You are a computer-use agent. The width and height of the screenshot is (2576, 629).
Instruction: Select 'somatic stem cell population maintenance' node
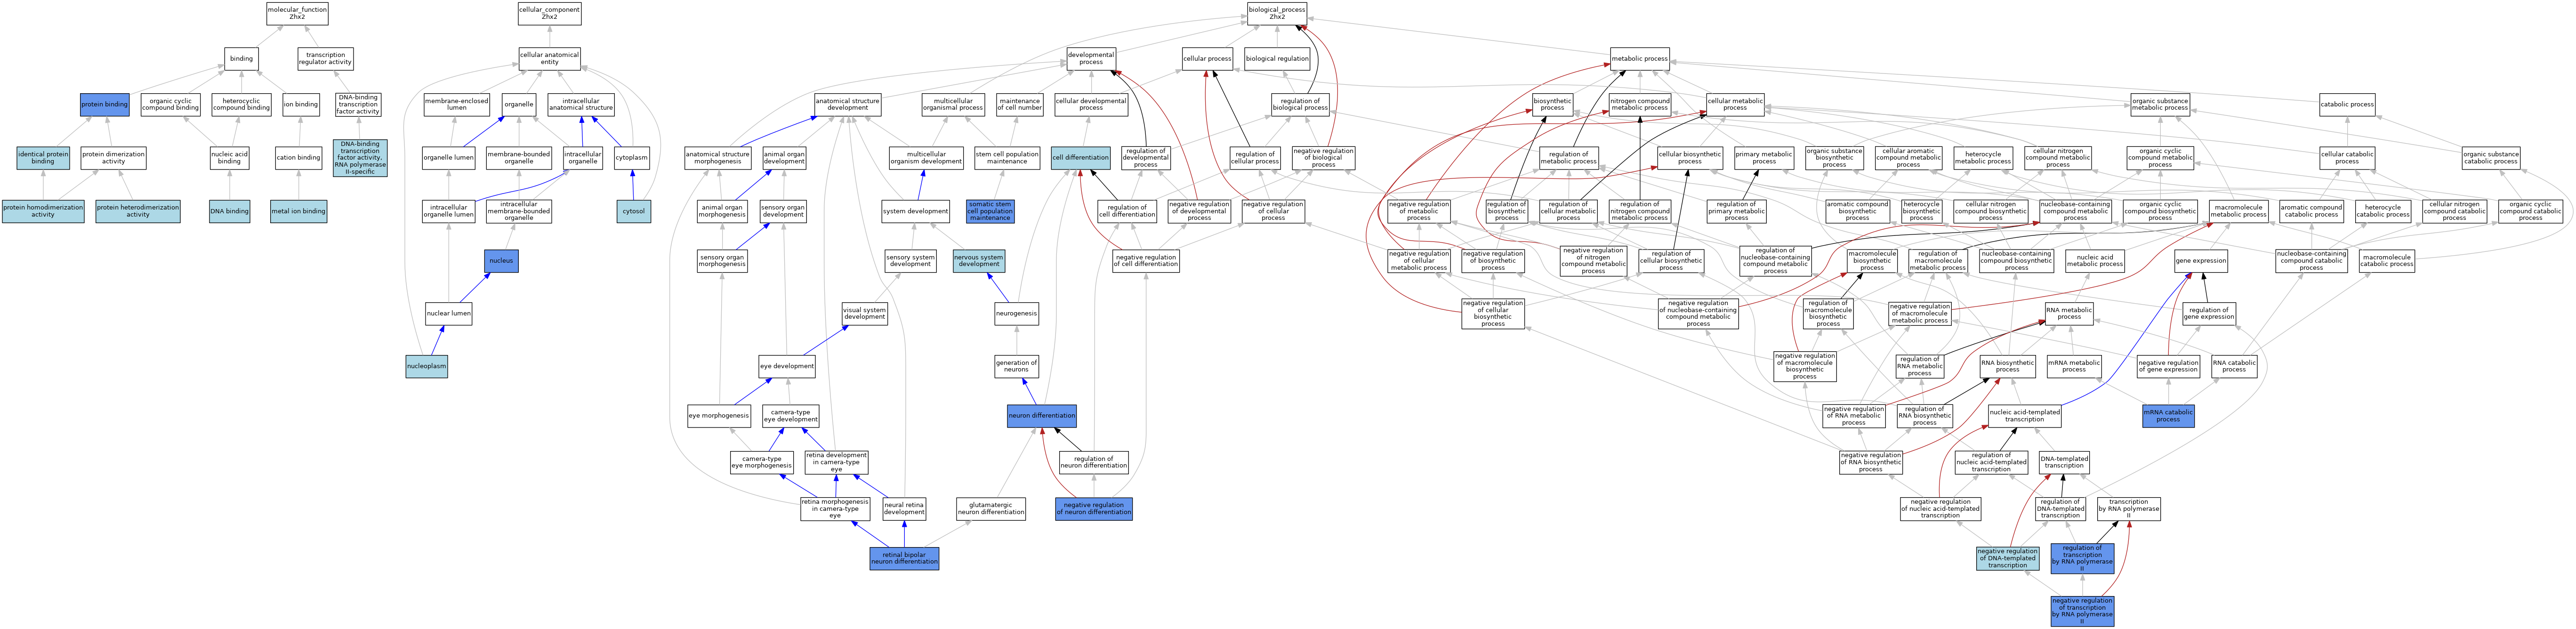(x=990, y=211)
